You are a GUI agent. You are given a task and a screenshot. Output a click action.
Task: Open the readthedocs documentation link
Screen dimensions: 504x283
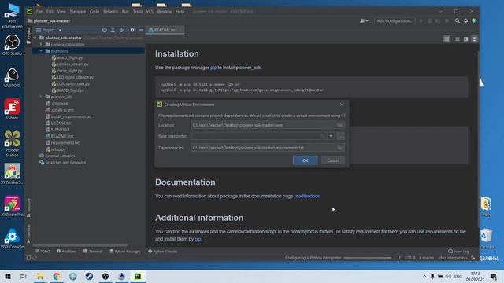click(306, 196)
